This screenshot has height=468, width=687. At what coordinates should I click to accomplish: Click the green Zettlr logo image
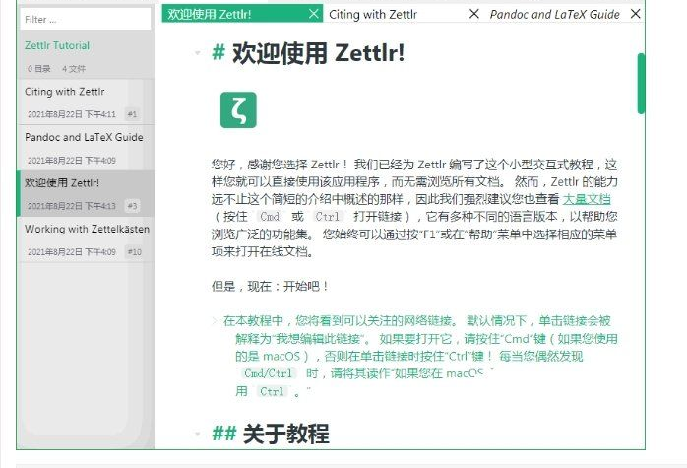(x=238, y=110)
